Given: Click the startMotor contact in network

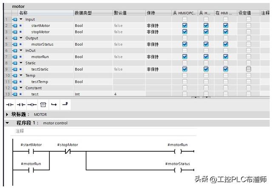Looking at the screenshot, I should tap(31, 152).
